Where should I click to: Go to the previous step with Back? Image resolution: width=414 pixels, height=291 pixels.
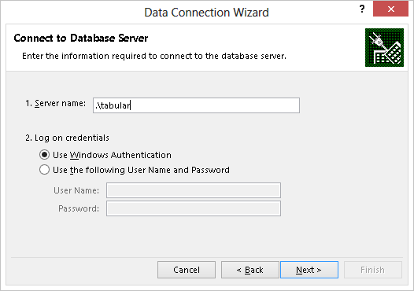click(x=250, y=270)
